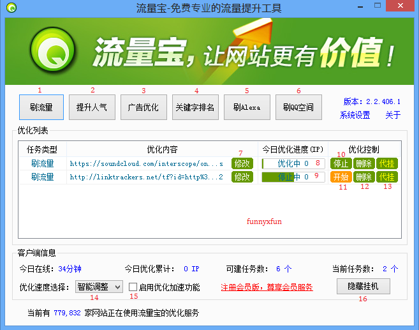419x330 pixels.
Task: Close the 流量宝 window
Action: click(400, 6)
